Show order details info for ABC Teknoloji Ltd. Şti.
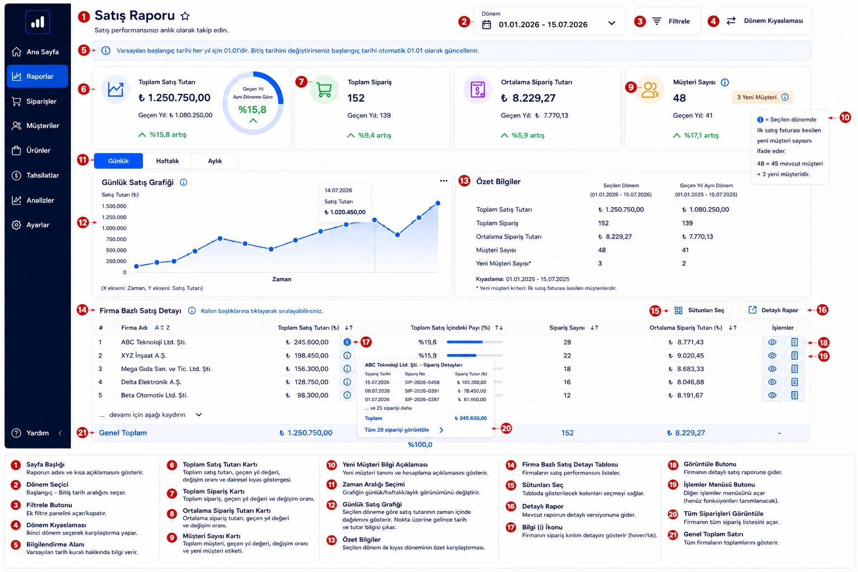 pos(347,342)
